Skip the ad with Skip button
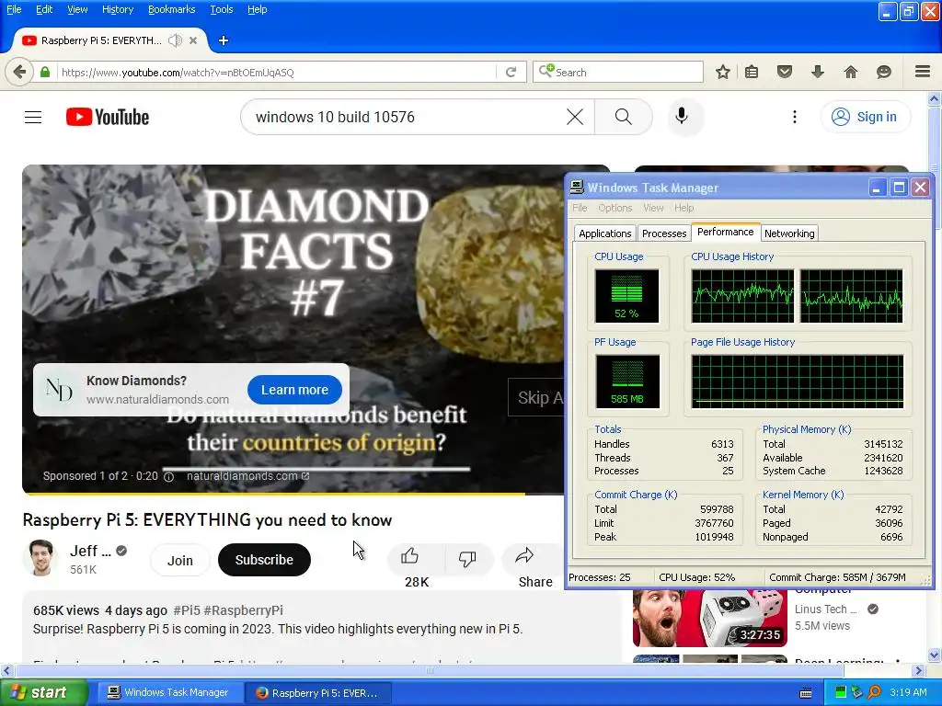The width and height of the screenshot is (942, 706). point(536,397)
